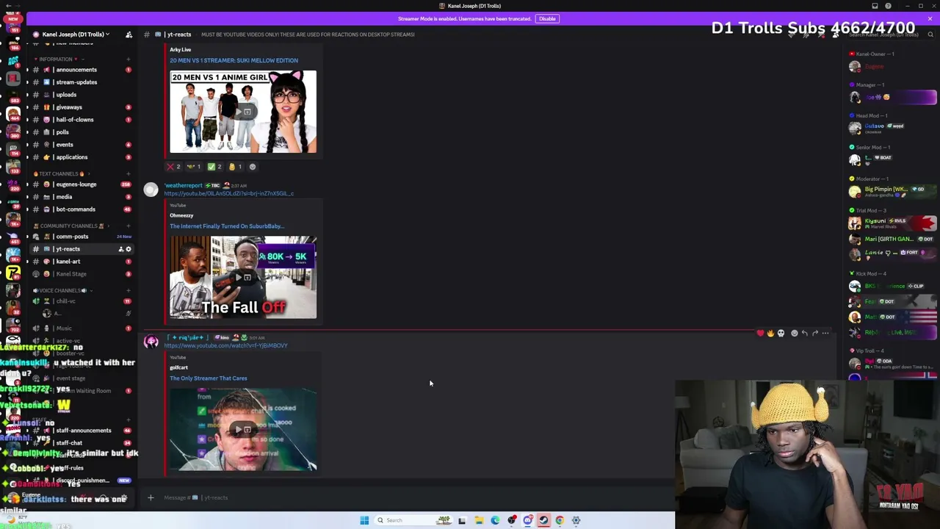Viewport: 940px width, 529px height.
Task: Open 'The Only Streamer That Cares' video link
Action: point(209,378)
